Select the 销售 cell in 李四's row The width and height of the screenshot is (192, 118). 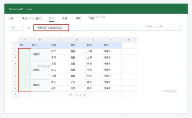[77, 57]
